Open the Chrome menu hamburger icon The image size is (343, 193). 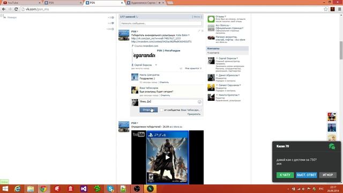tap(339, 9)
